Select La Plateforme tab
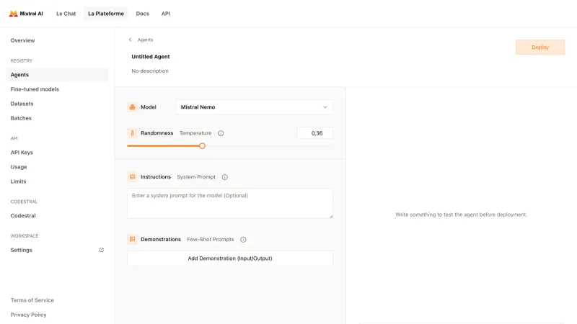The image size is (577, 324). click(106, 14)
